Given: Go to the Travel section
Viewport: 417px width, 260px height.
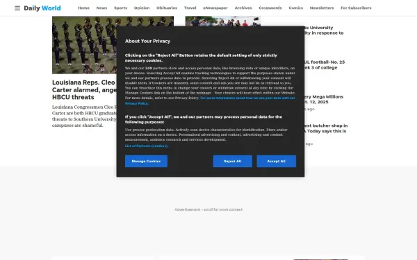Looking at the screenshot, I should click(x=190, y=8).
